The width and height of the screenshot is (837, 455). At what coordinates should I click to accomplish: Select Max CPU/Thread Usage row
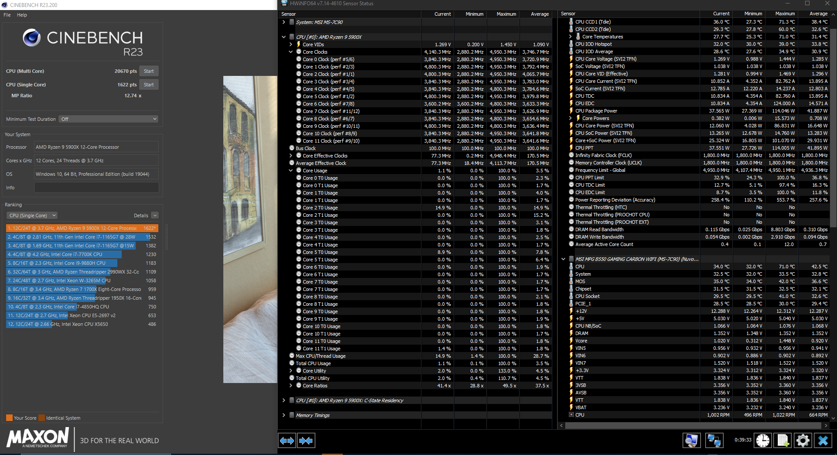pos(416,356)
